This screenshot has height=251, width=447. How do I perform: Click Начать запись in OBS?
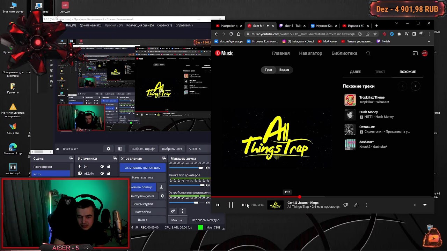pyautogui.click(x=142, y=177)
